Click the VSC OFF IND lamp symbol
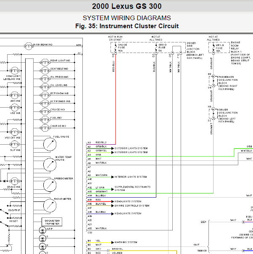This screenshot has width=253, height=254. [15, 132]
